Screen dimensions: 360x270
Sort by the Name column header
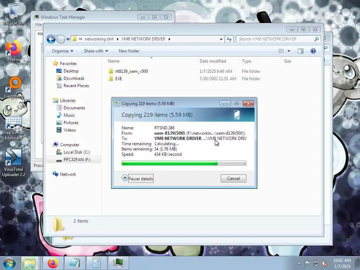coord(114,61)
